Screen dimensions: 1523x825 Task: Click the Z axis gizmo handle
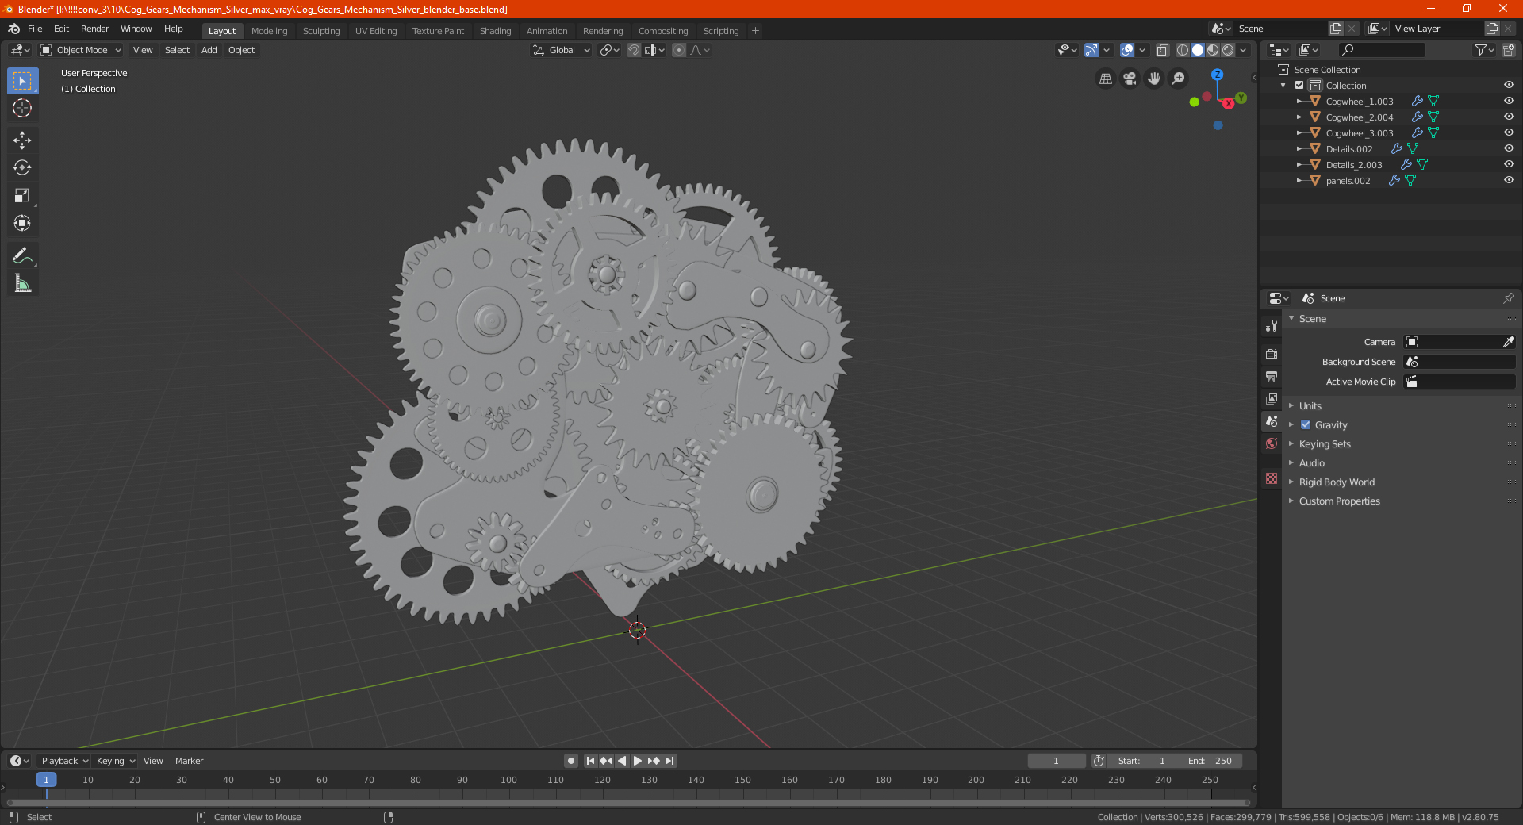pyautogui.click(x=1217, y=75)
